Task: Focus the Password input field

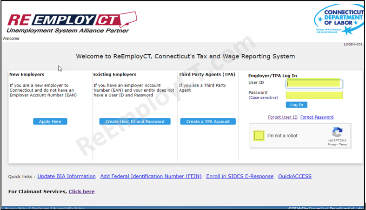Action: [x=314, y=95]
